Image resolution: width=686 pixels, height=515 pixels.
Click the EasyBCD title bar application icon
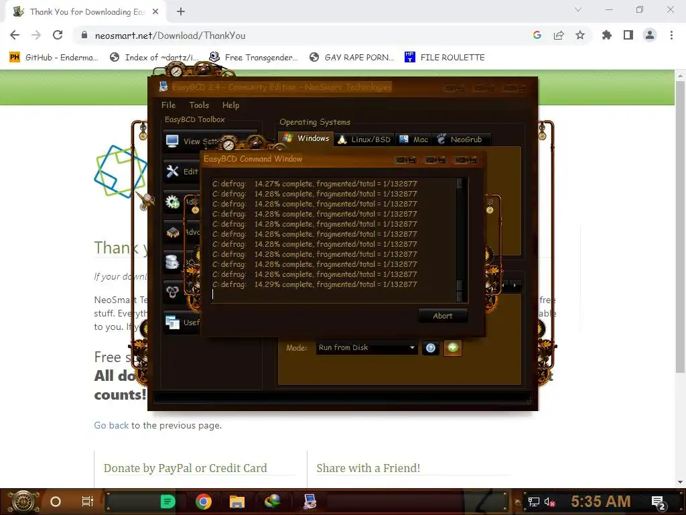[x=163, y=87]
